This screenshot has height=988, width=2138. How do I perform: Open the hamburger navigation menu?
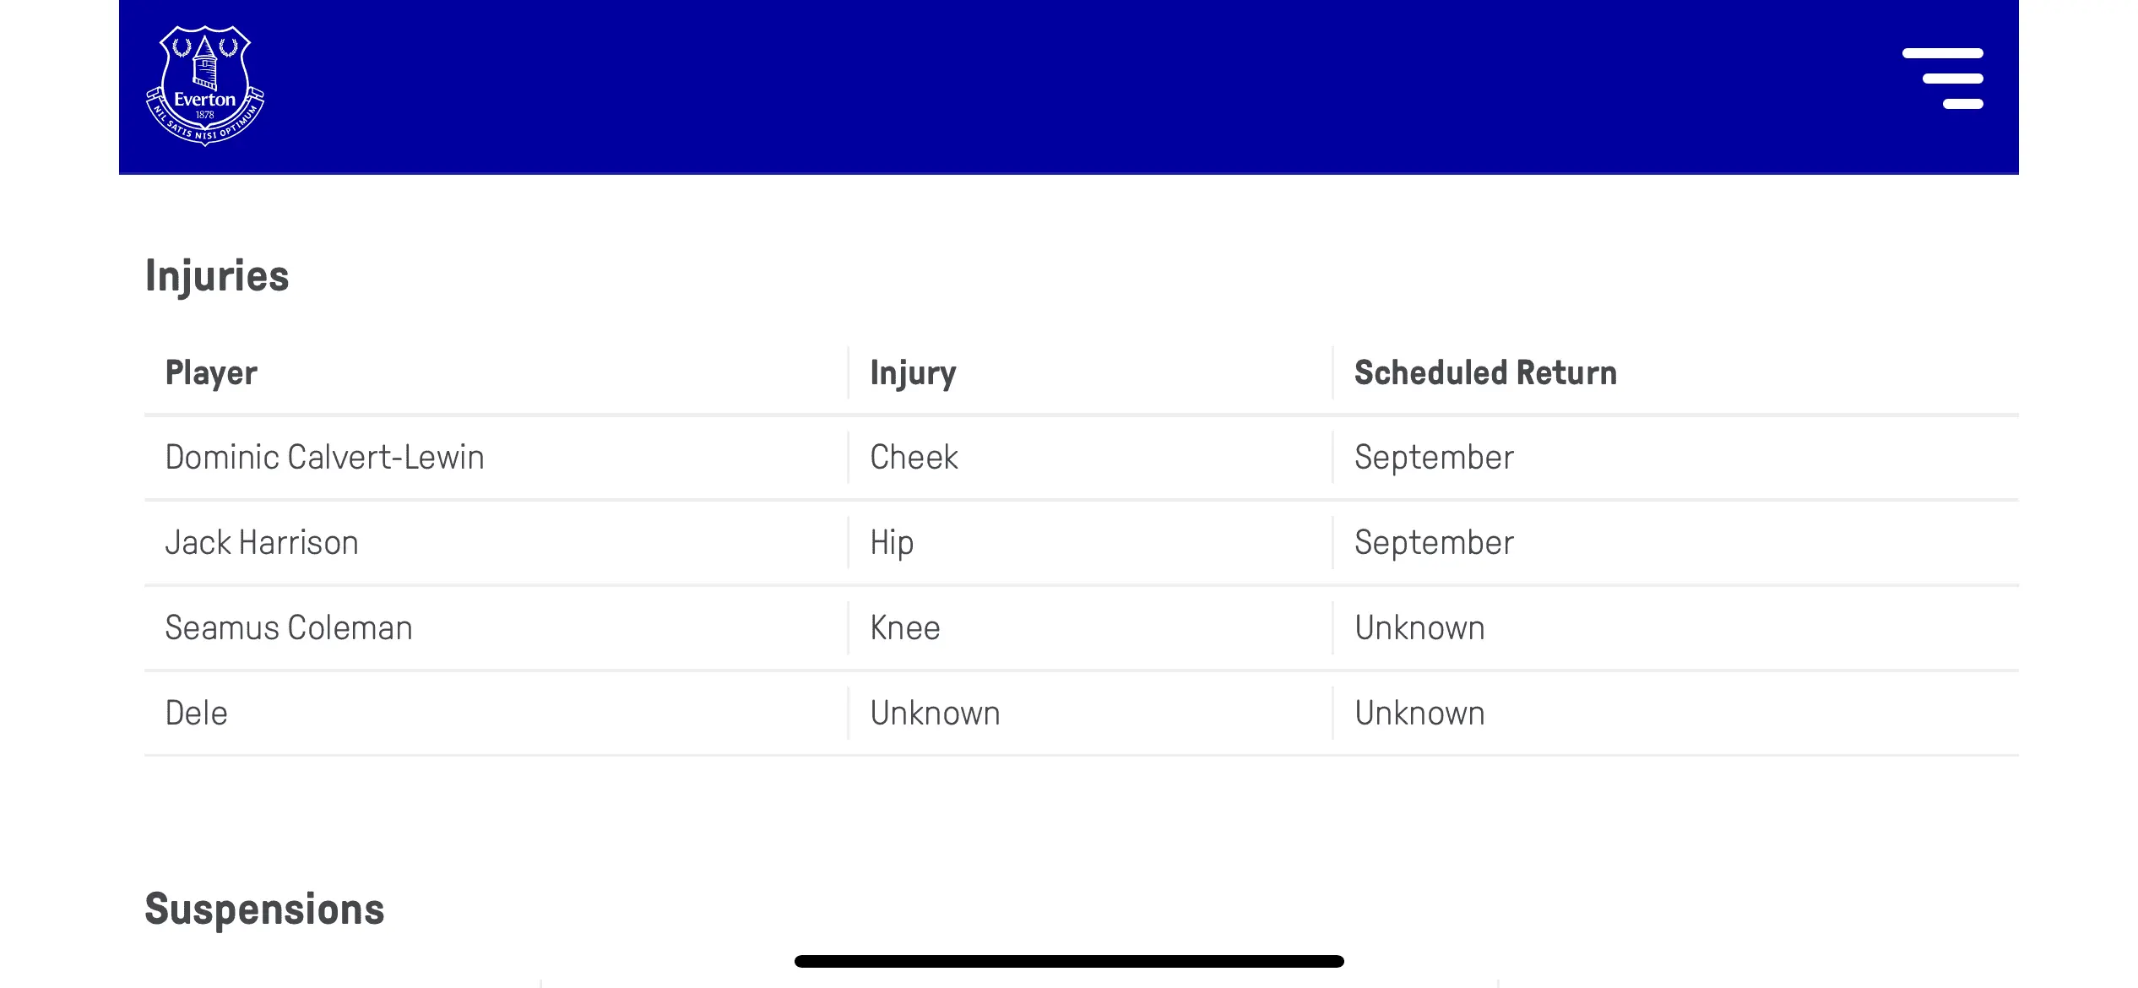pyautogui.click(x=1942, y=79)
